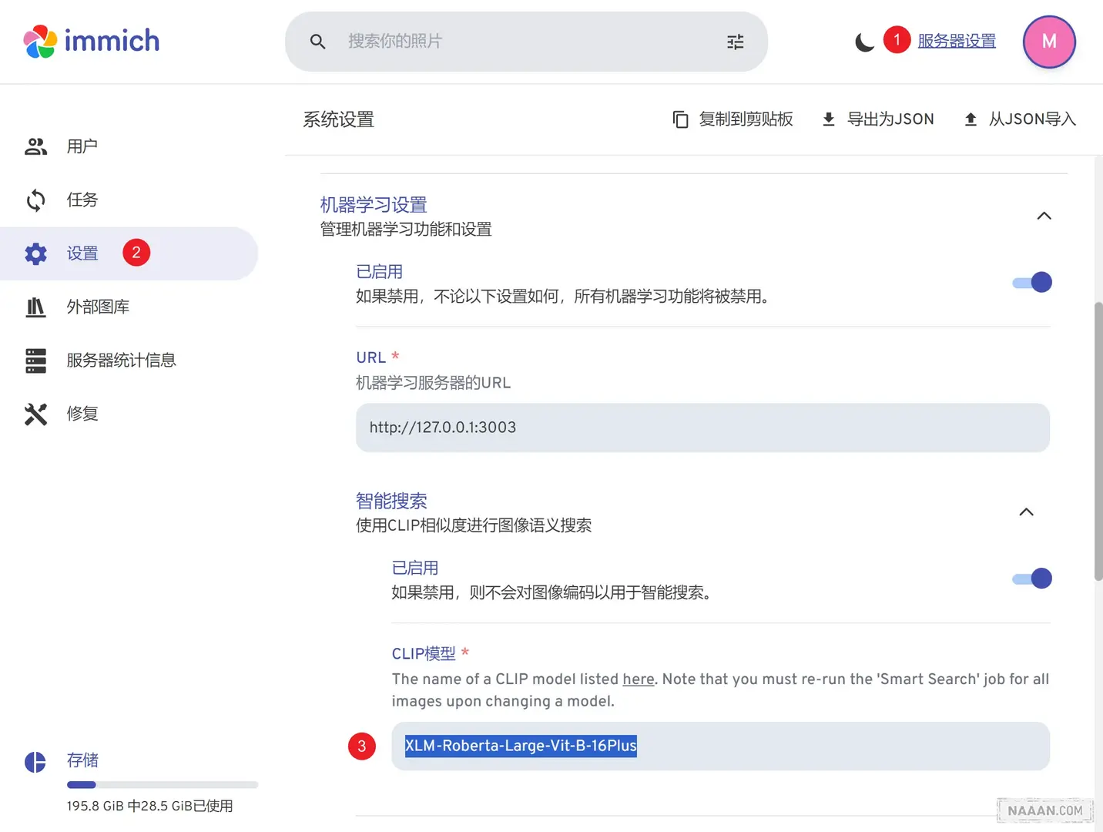Image resolution: width=1103 pixels, height=832 pixels.
Task: Click the 修复 wrench icon
Action: (35, 414)
